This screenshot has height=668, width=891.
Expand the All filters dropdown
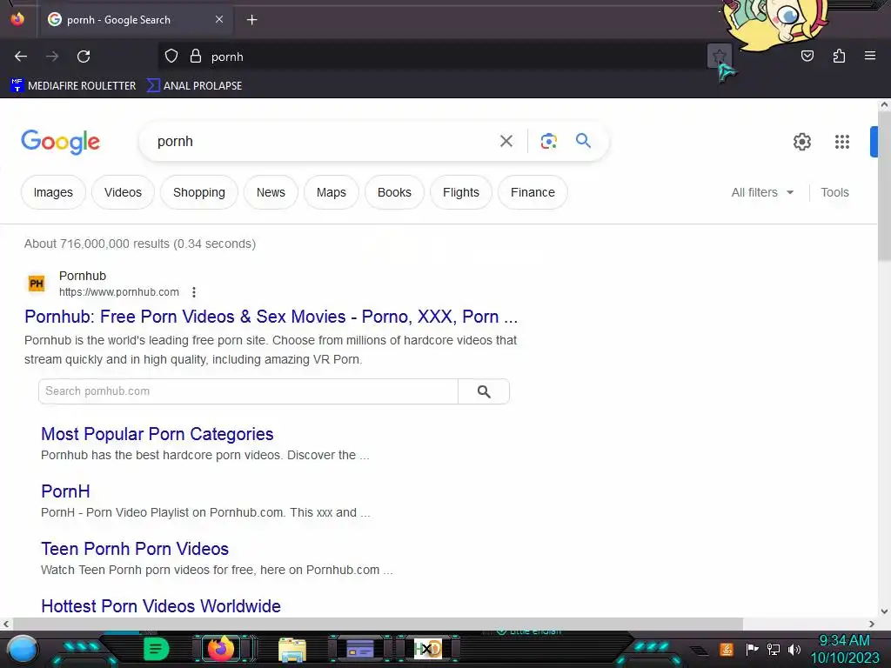point(762,192)
